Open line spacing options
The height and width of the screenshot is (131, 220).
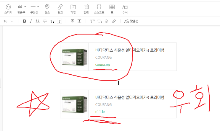(x=79, y=21)
